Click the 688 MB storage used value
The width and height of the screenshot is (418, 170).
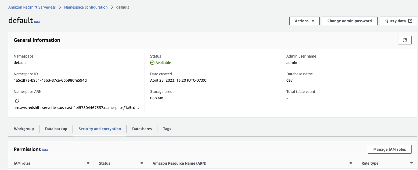point(157,98)
